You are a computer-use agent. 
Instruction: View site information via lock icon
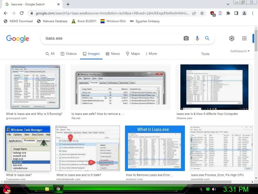(x=32, y=13)
